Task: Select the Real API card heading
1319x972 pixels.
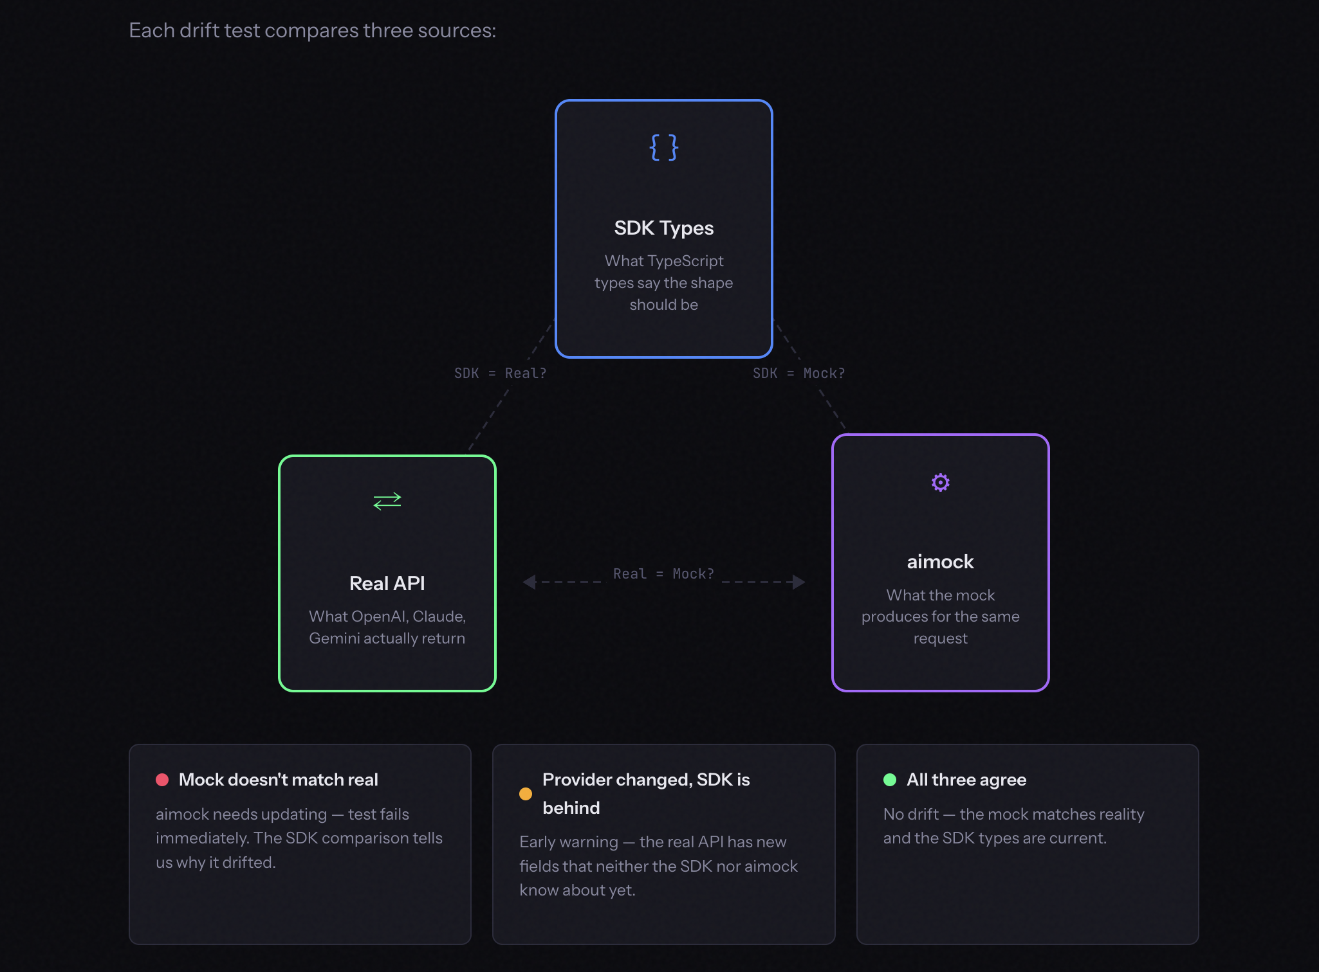Action: pos(387,583)
